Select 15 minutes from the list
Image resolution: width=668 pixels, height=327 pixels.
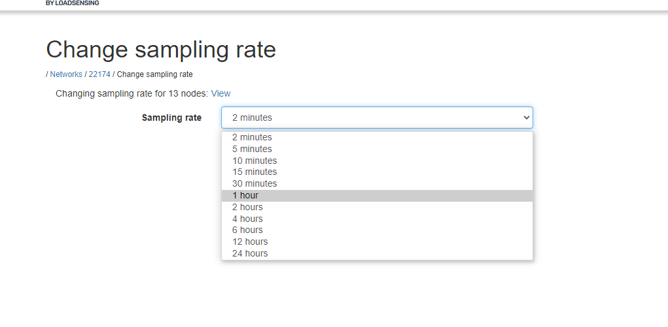pos(377,172)
